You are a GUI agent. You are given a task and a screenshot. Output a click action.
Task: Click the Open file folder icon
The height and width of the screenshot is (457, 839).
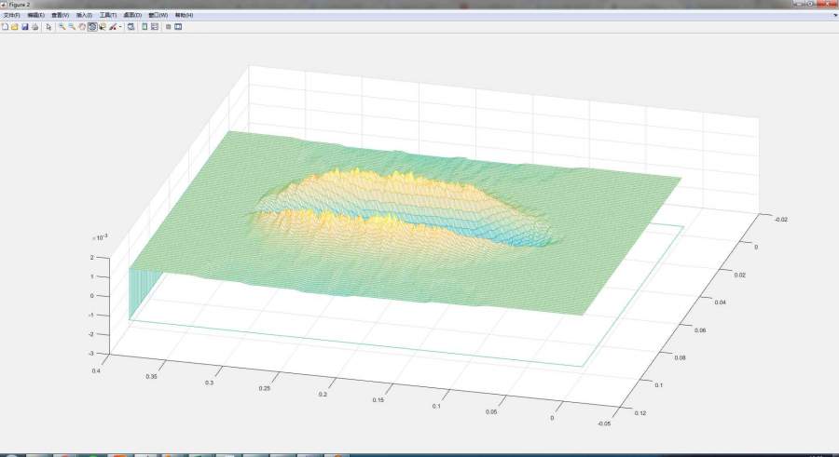pos(15,27)
